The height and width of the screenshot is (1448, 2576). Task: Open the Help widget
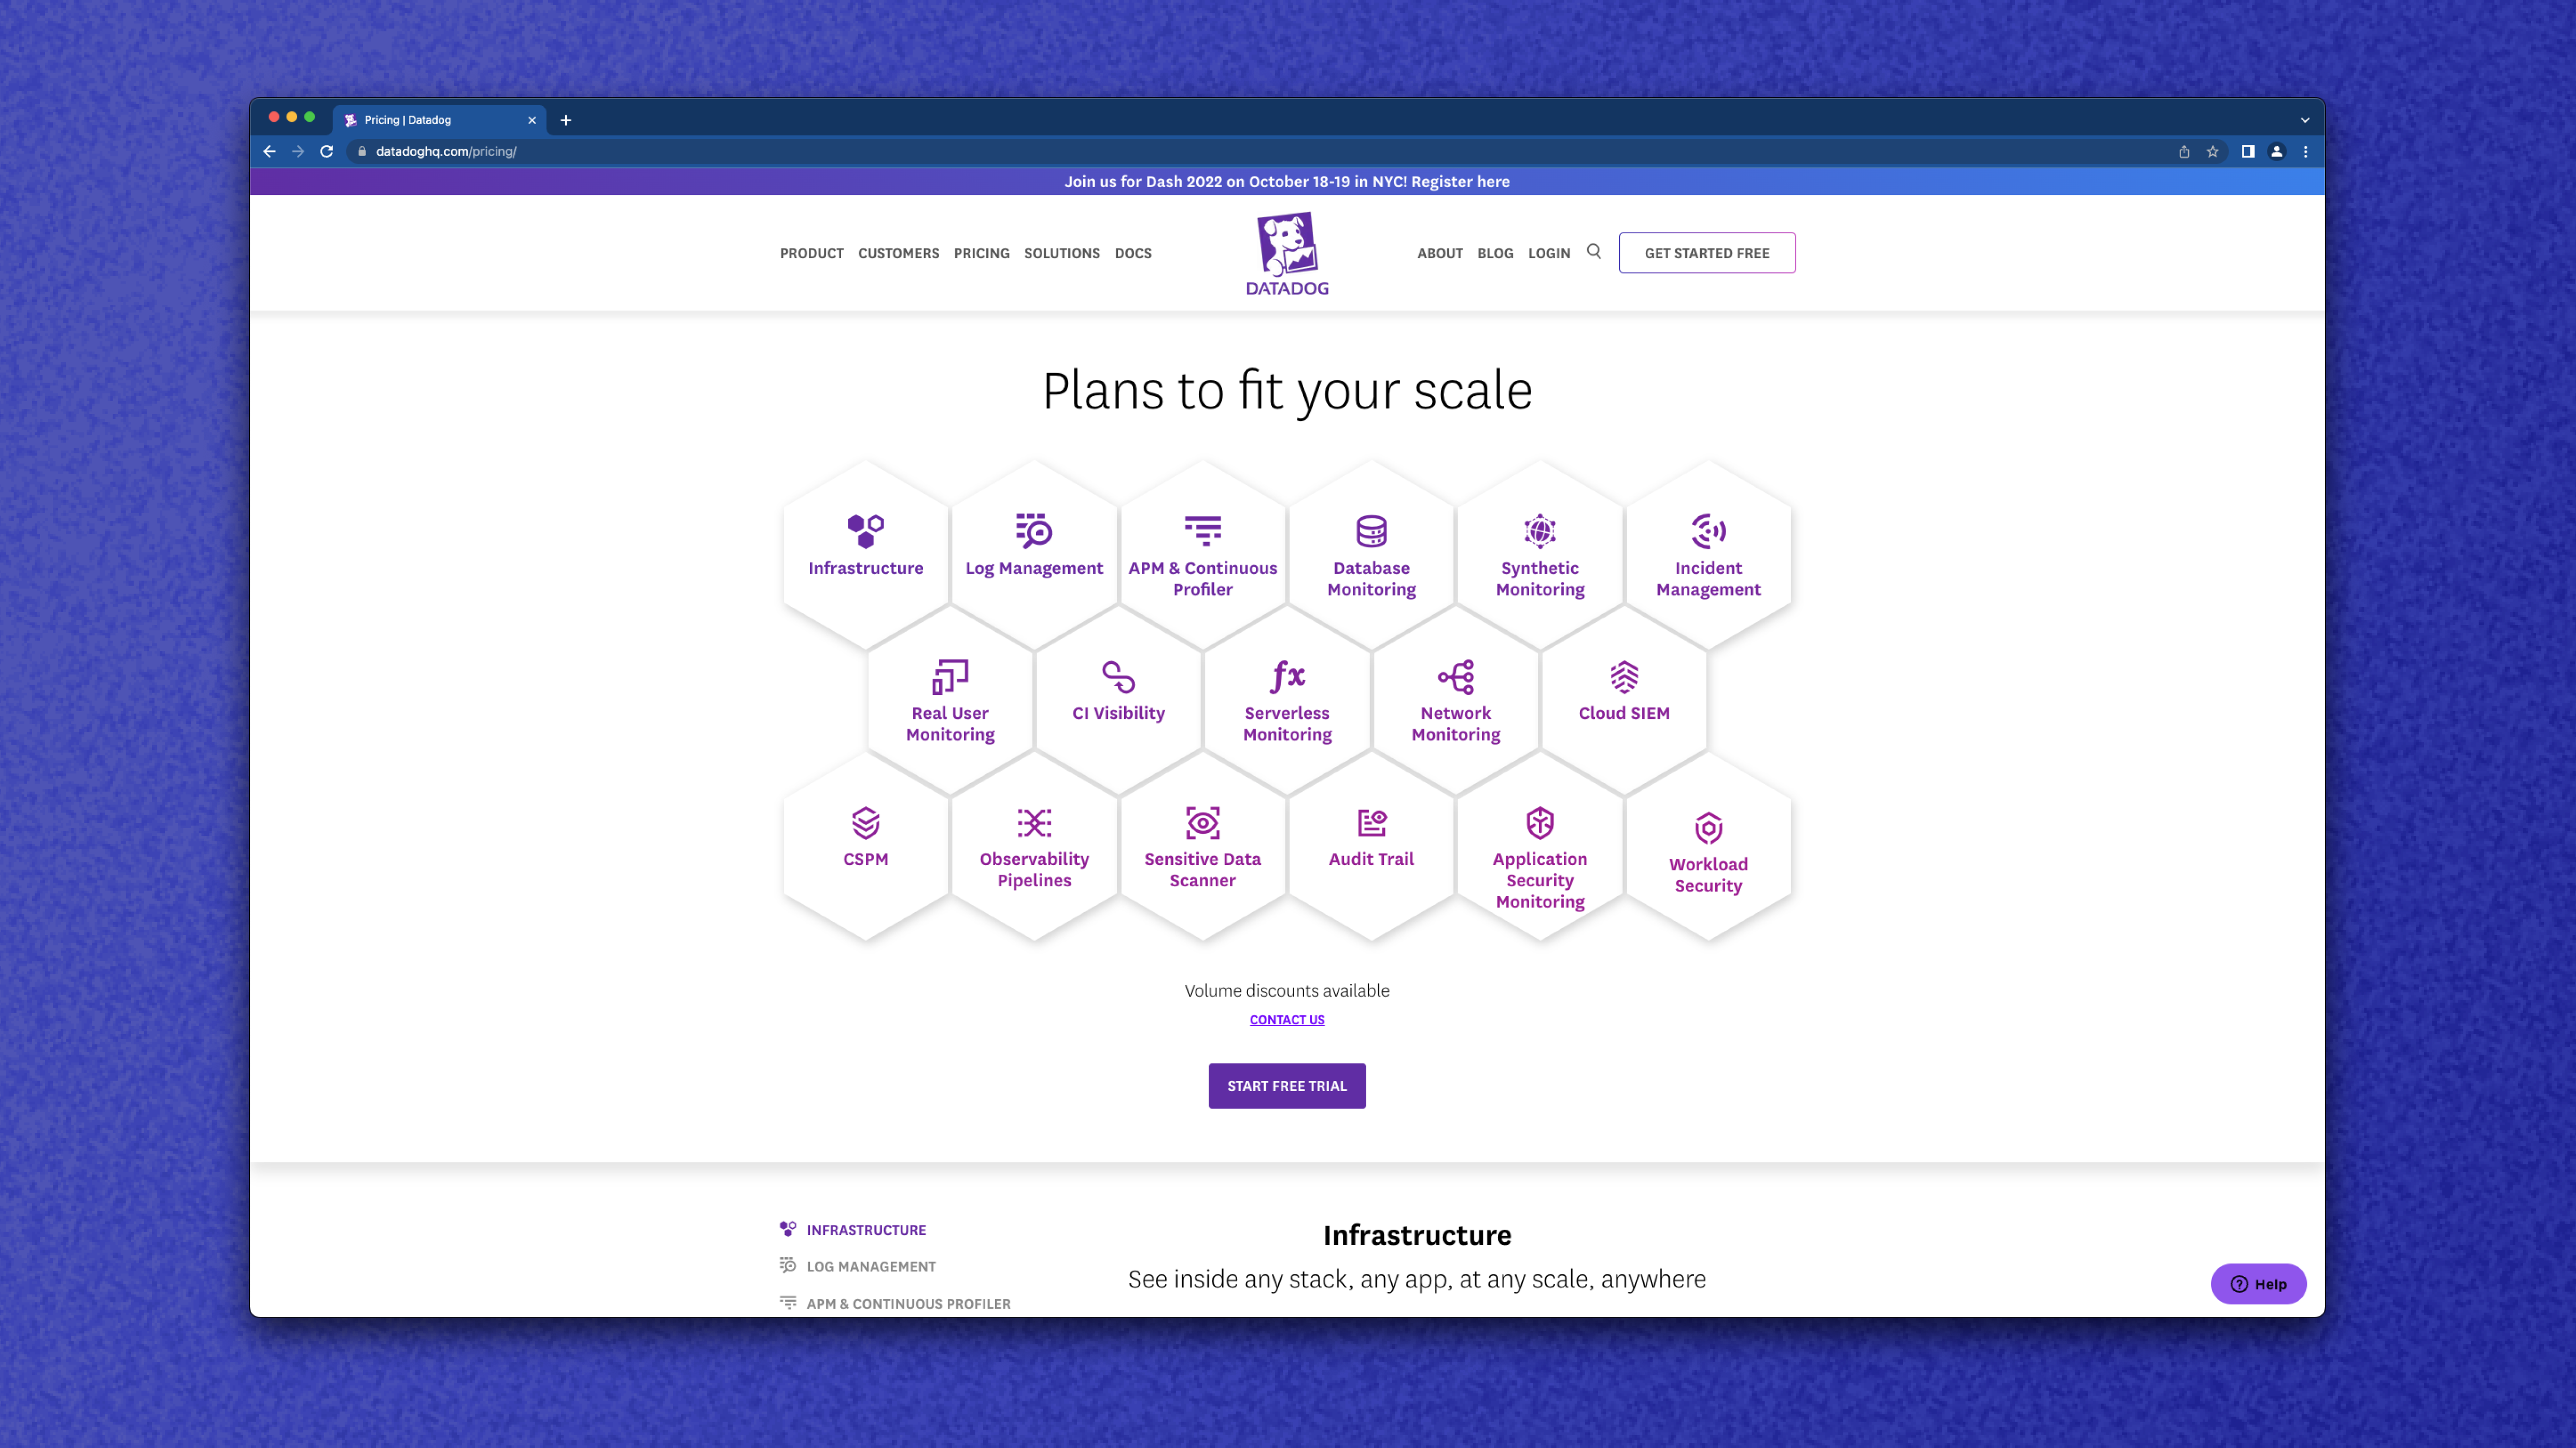[2257, 1284]
